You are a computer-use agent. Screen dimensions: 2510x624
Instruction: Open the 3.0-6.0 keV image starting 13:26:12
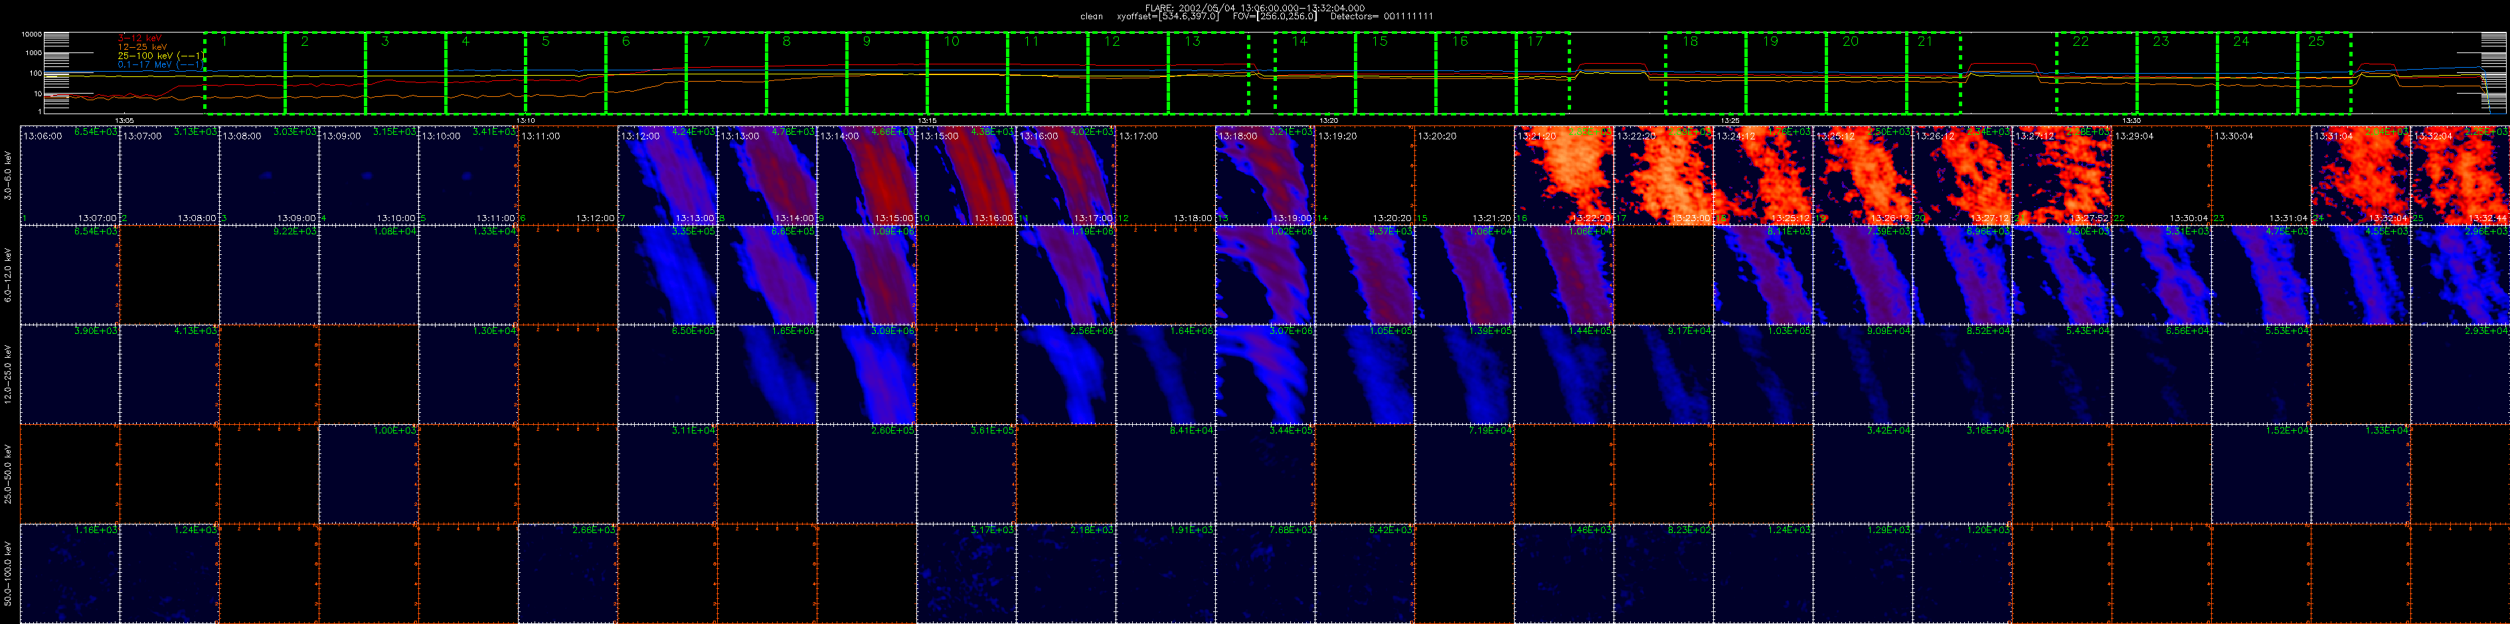(x=1962, y=175)
